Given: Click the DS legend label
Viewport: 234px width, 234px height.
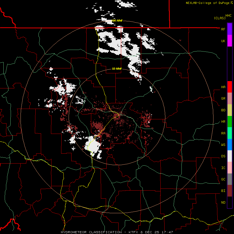Looking at the screenshot, I should tap(223, 156).
